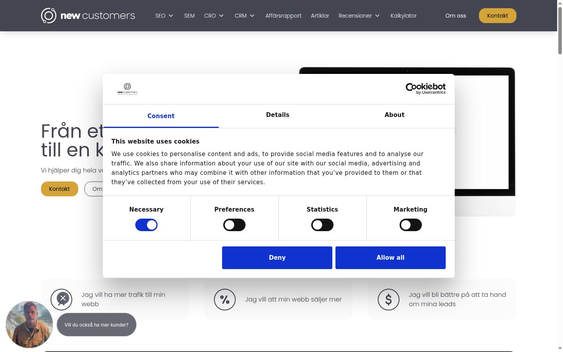Screen dimensions: 563x352
Task: Click the new customers logo in header
Action: (x=88, y=16)
